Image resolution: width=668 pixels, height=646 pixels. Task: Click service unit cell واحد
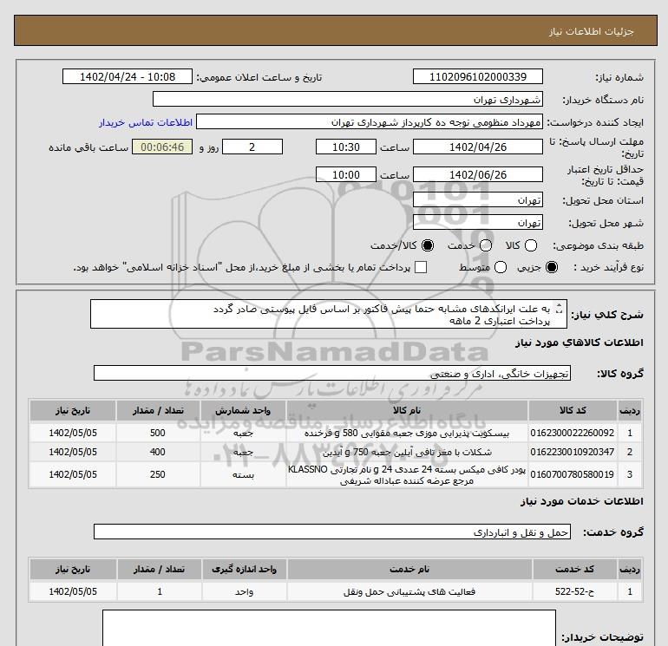coord(244,592)
